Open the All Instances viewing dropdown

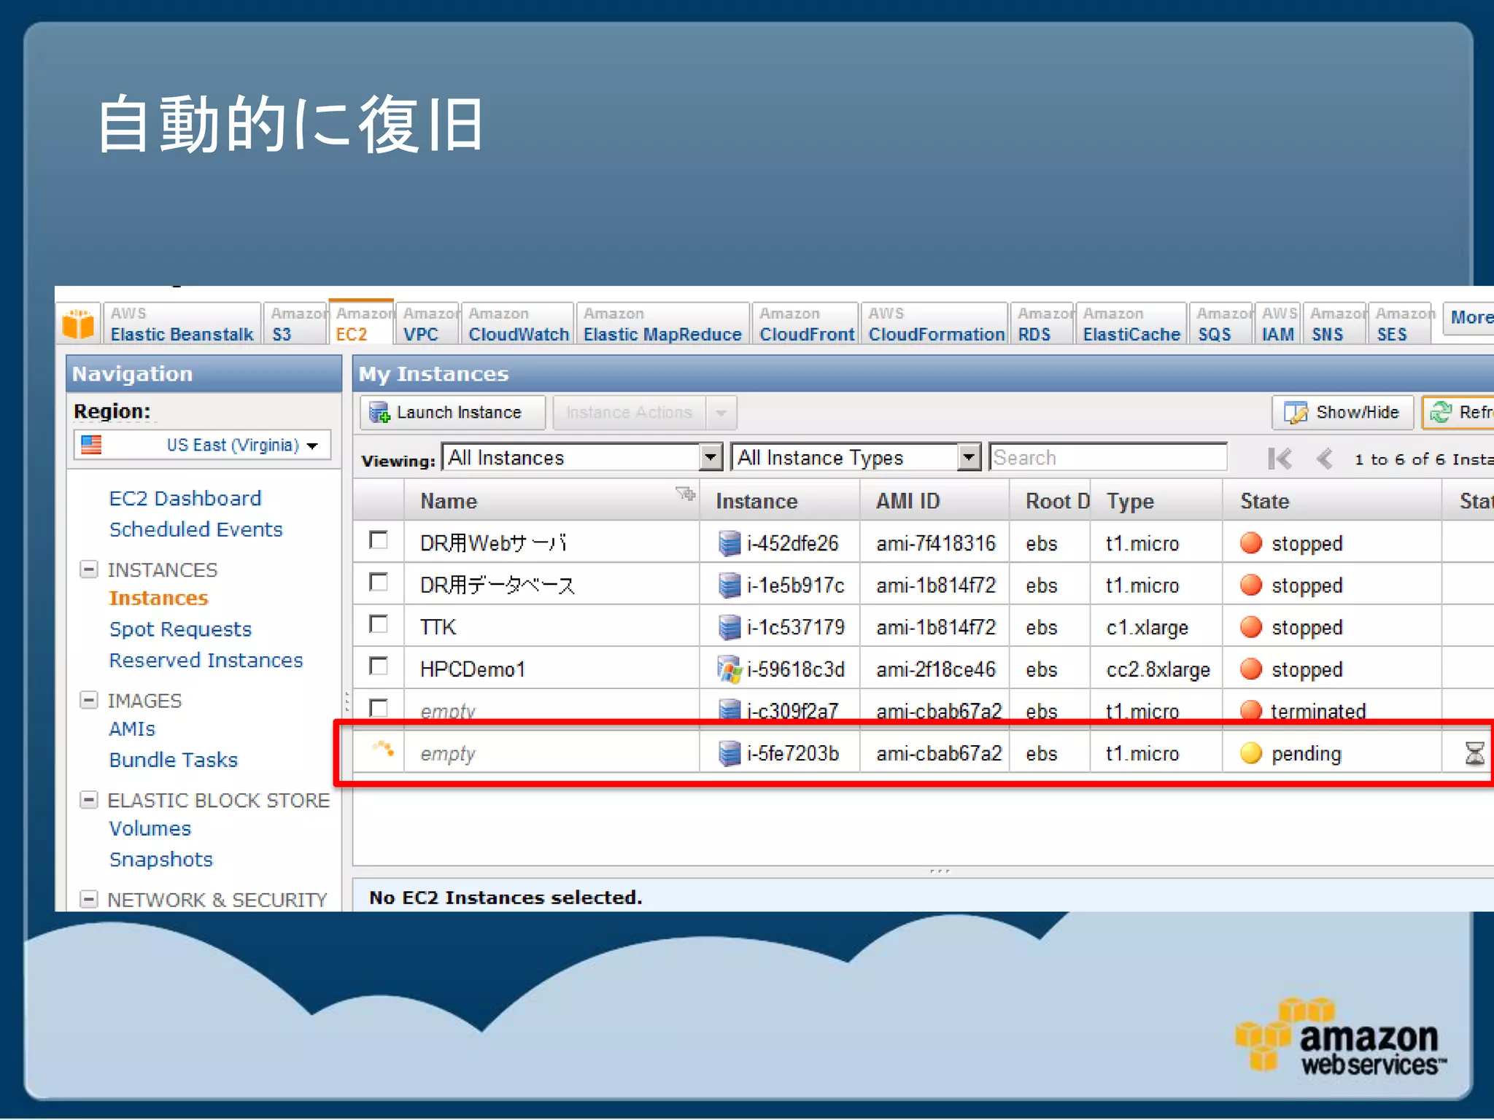pyautogui.click(x=710, y=458)
